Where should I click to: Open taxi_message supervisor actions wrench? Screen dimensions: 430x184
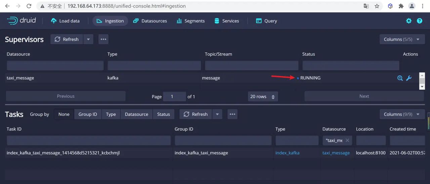[409, 78]
